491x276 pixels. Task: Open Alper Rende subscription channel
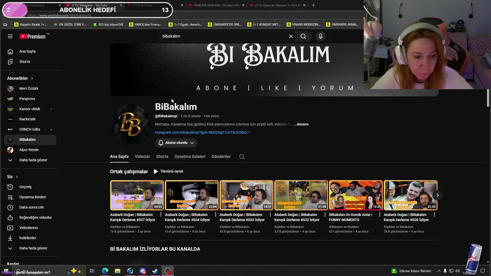tap(30, 150)
